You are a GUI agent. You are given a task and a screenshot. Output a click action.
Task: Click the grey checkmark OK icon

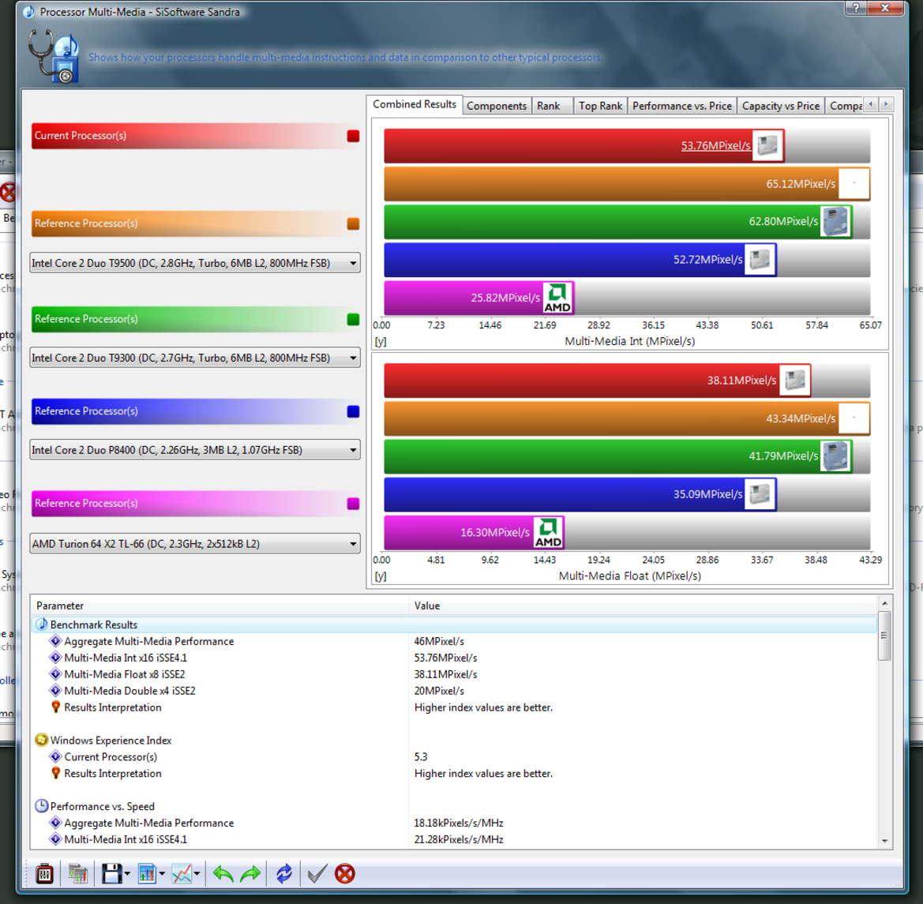tap(317, 873)
